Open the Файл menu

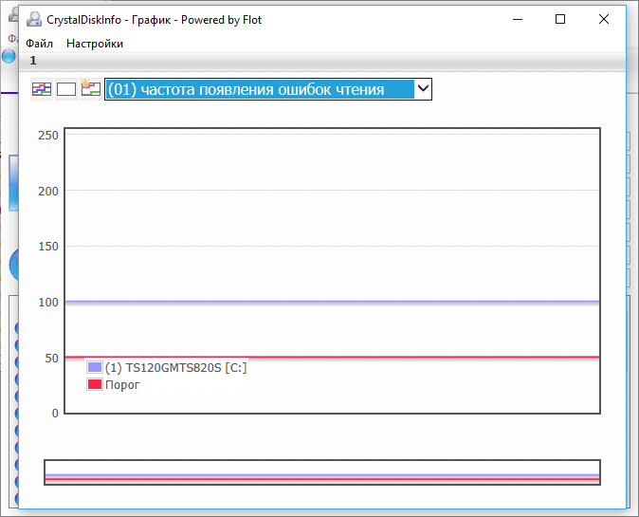[39, 44]
